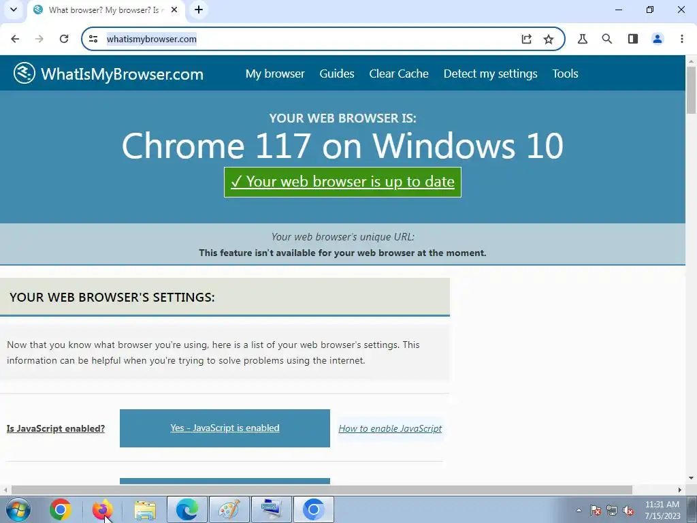Open the Clear Cache menu item
Viewport: 697px width, 523px height.
click(399, 74)
